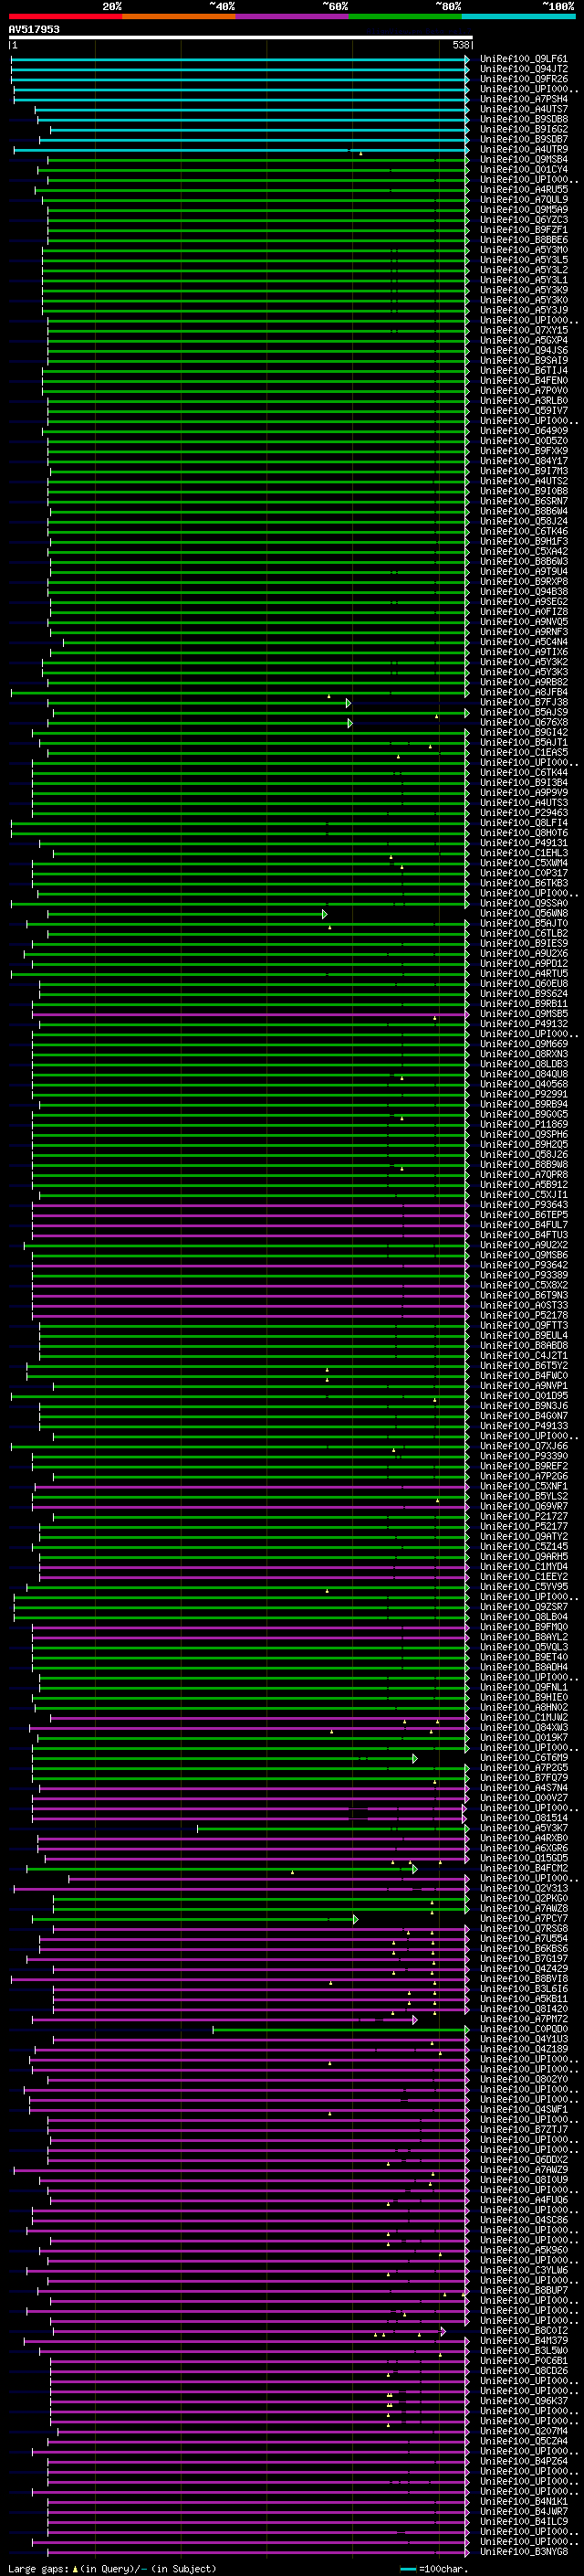This screenshot has width=584, height=2576.
Task: Open the UniRef100_Q96K37 hit
Action: (x=523, y=2400)
